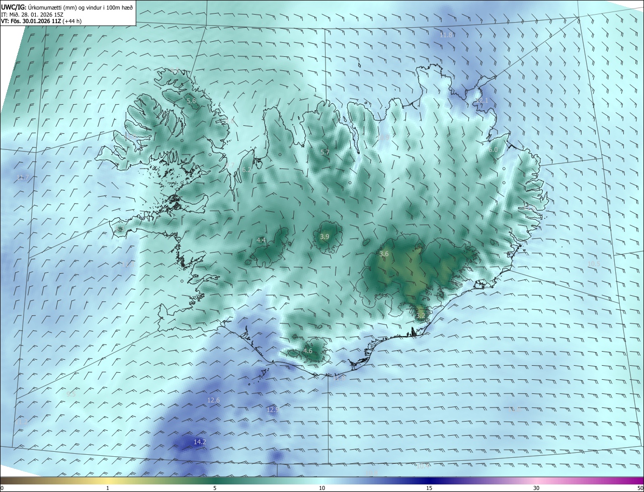The height and width of the screenshot is (492, 644).
Task: Click the 'VT: Fös. 30.01.2026 11Z (+44 h)' line
Action: 41,21
